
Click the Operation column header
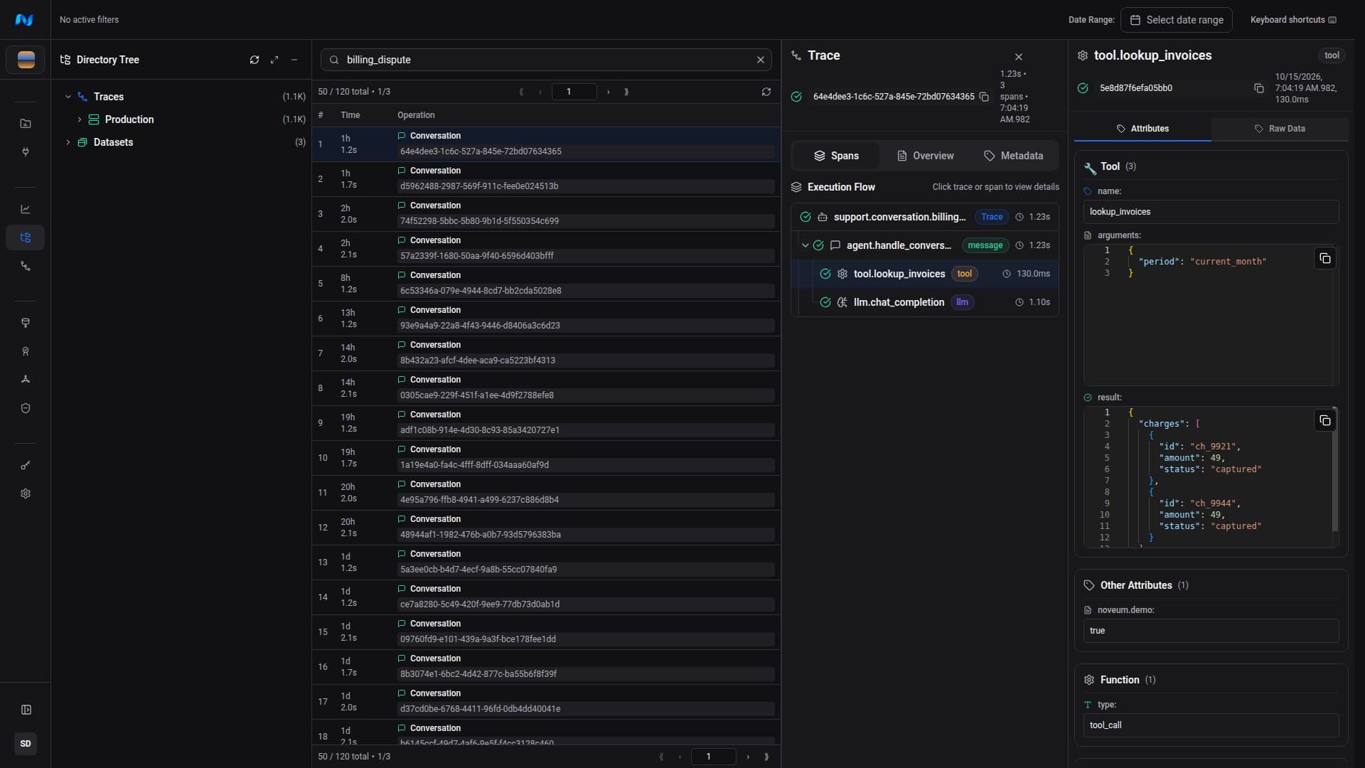(416, 115)
